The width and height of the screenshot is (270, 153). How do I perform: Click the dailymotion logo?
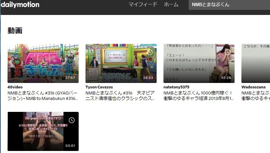pyautogui.click(x=20, y=5)
